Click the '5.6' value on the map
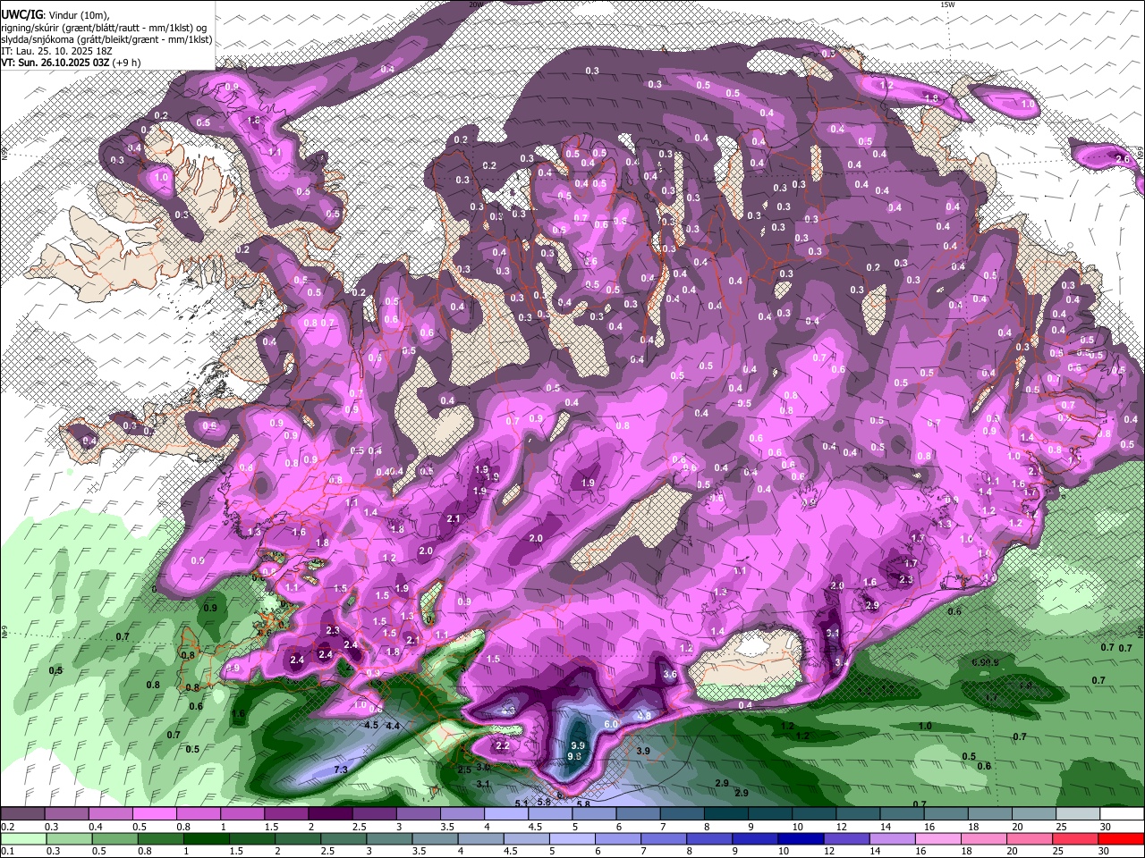This screenshot has width=1145, height=858. pyautogui.click(x=544, y=803)
